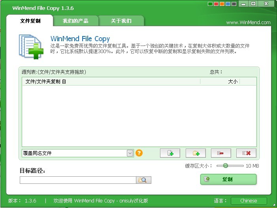The width and height of the screenshot is (277, 208).
Task: Switch to the 关于我们 tab
Action: click(121, 21)
